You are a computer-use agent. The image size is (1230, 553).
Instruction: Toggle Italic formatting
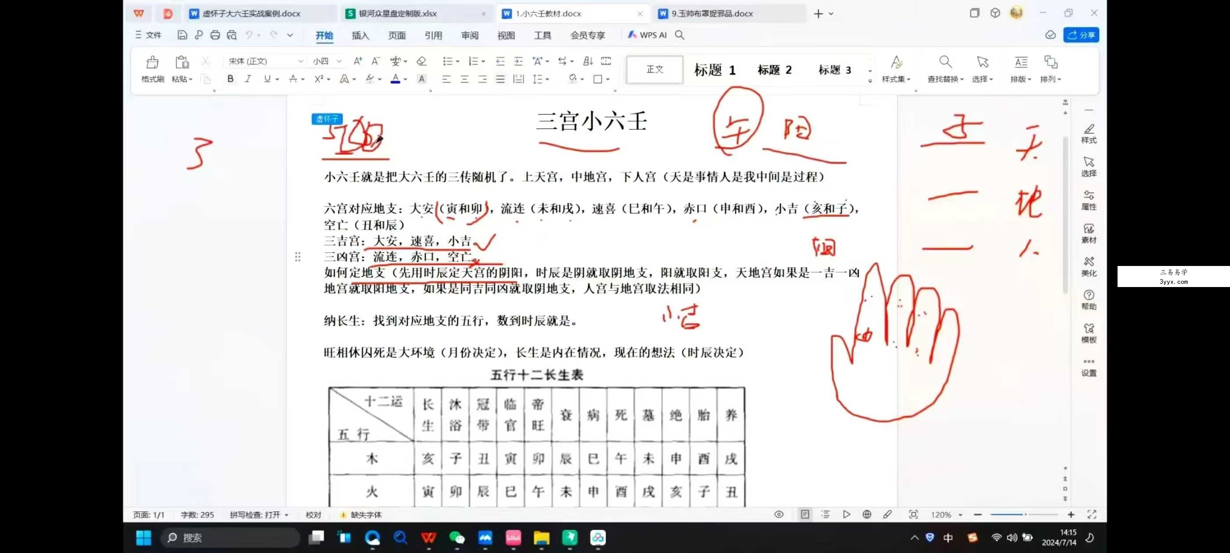(248, 79)
